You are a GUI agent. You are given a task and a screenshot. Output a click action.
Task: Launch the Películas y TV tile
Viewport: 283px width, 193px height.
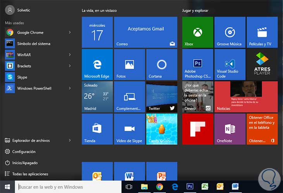pos(262,32)
